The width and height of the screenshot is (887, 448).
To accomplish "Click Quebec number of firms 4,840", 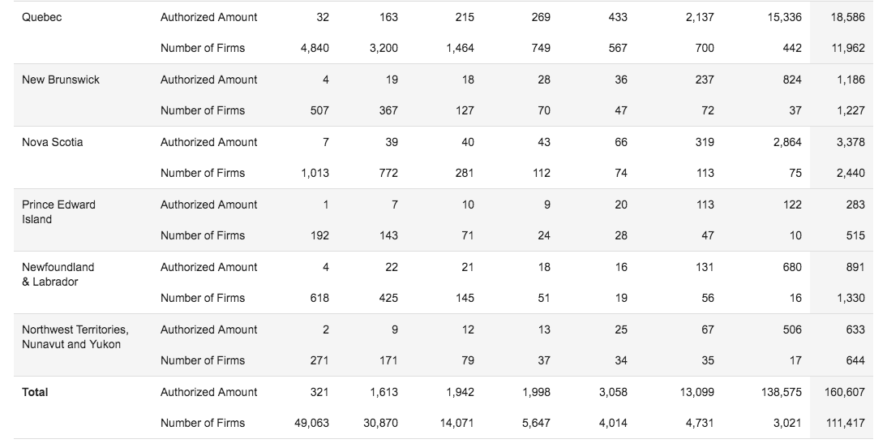I will point(315,49).
